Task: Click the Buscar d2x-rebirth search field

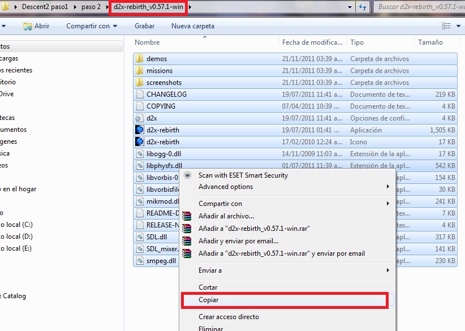Action: pyautogui.click(x=420, y=7)
